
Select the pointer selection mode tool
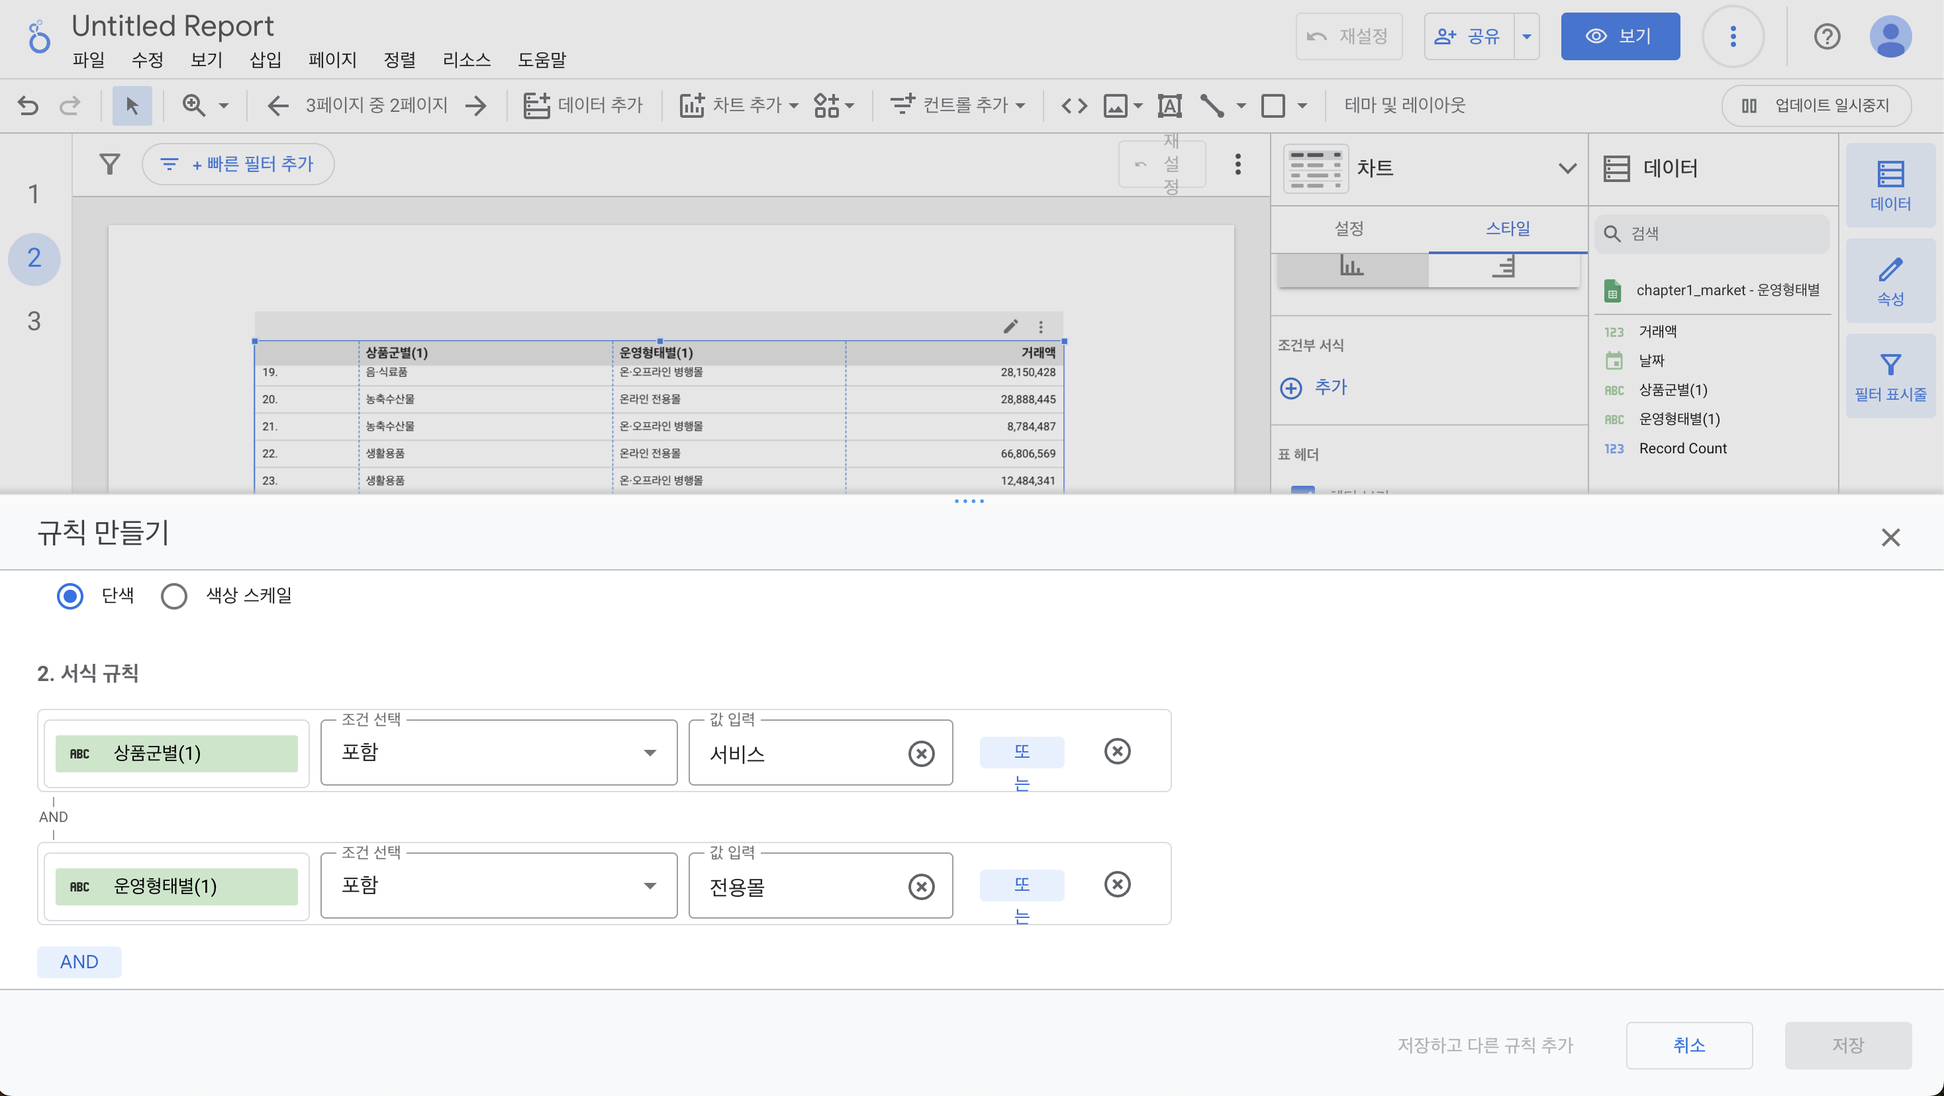132,106
